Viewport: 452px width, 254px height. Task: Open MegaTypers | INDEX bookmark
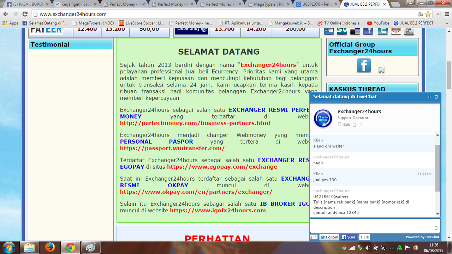coord(93,23)
